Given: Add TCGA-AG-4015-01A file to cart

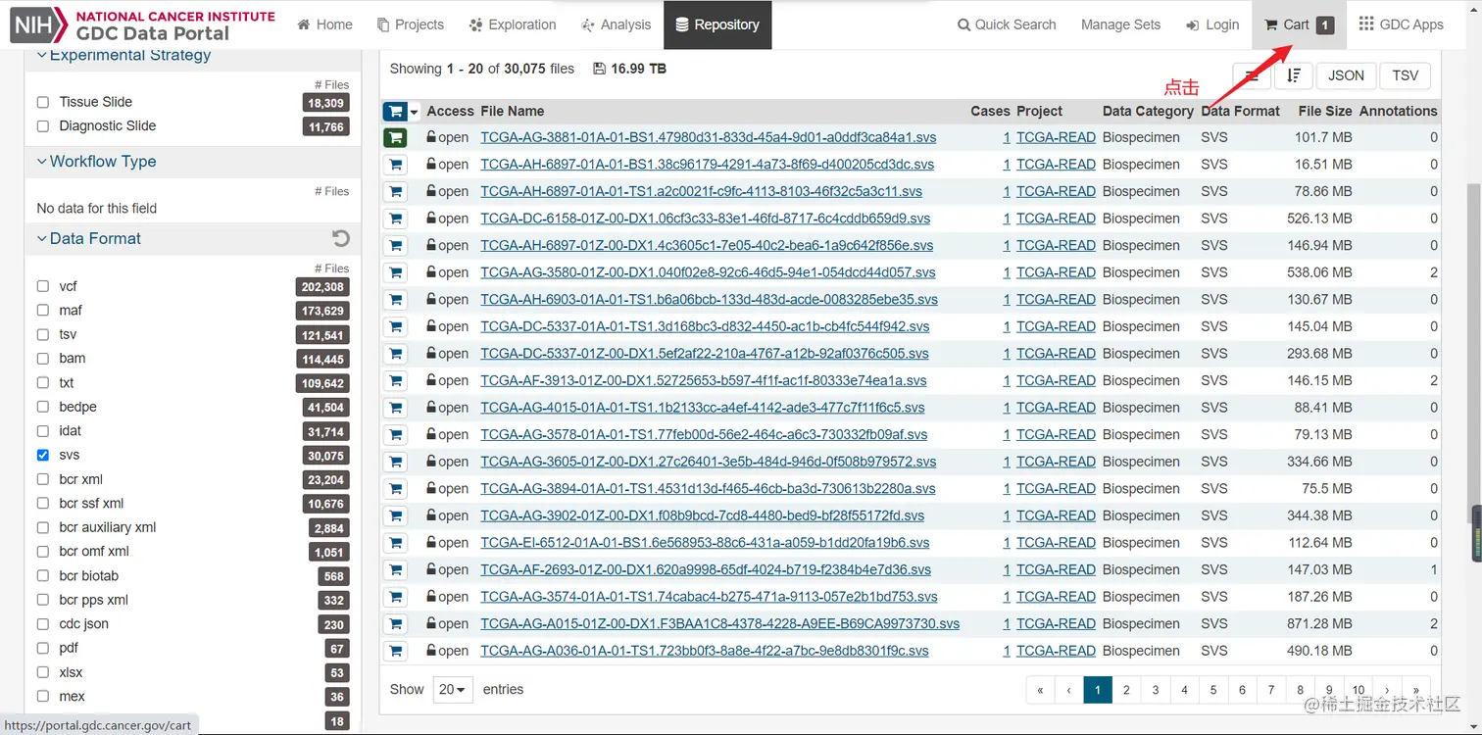Looking at the screenshot, I should click(x=395, y=408).
